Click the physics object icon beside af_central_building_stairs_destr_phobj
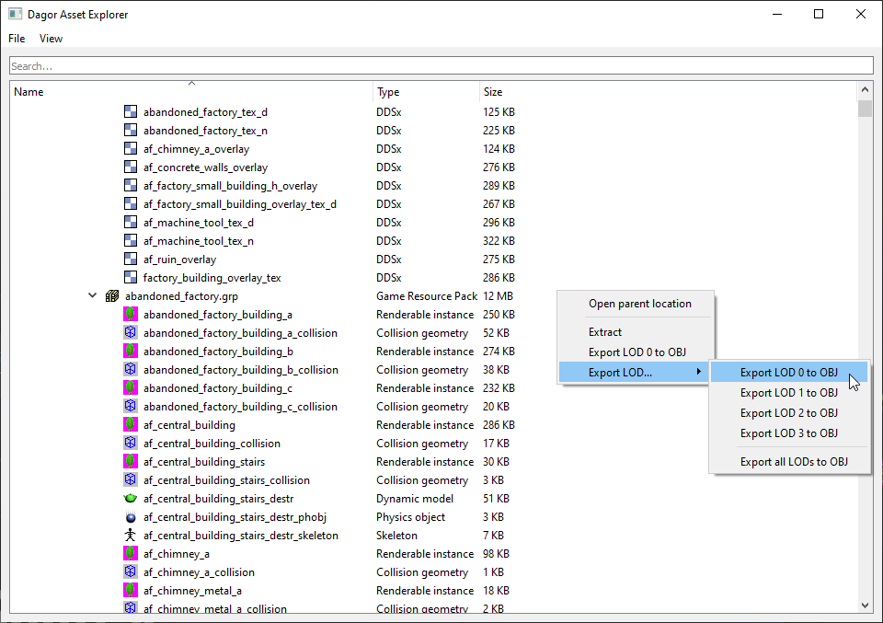 click(129, 516)
